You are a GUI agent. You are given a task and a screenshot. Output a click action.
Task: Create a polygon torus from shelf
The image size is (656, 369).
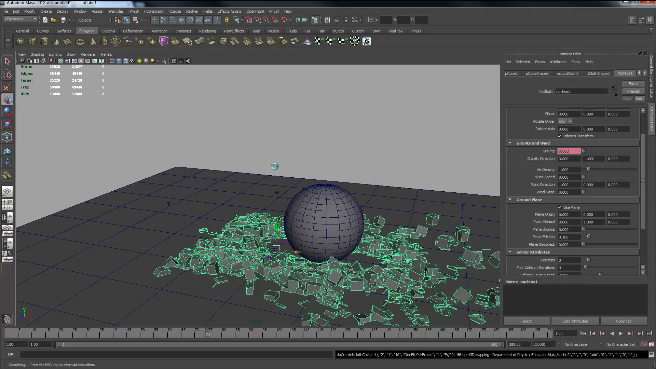tap(80, 41)
